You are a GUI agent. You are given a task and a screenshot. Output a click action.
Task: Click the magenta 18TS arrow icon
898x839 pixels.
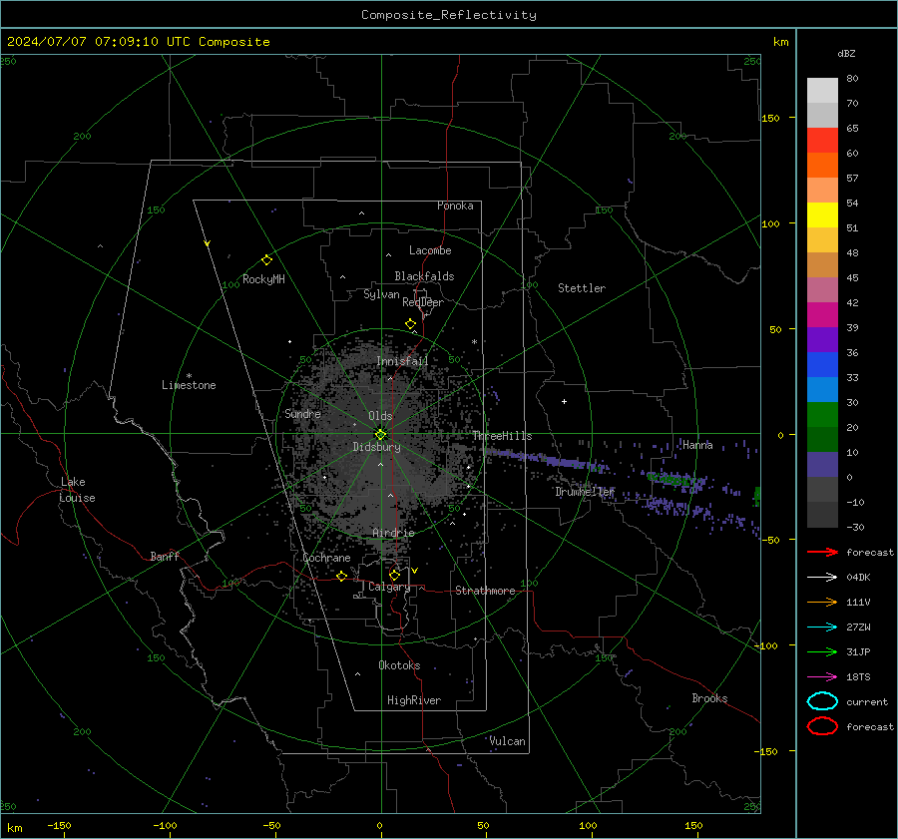[x=822, y=677]
